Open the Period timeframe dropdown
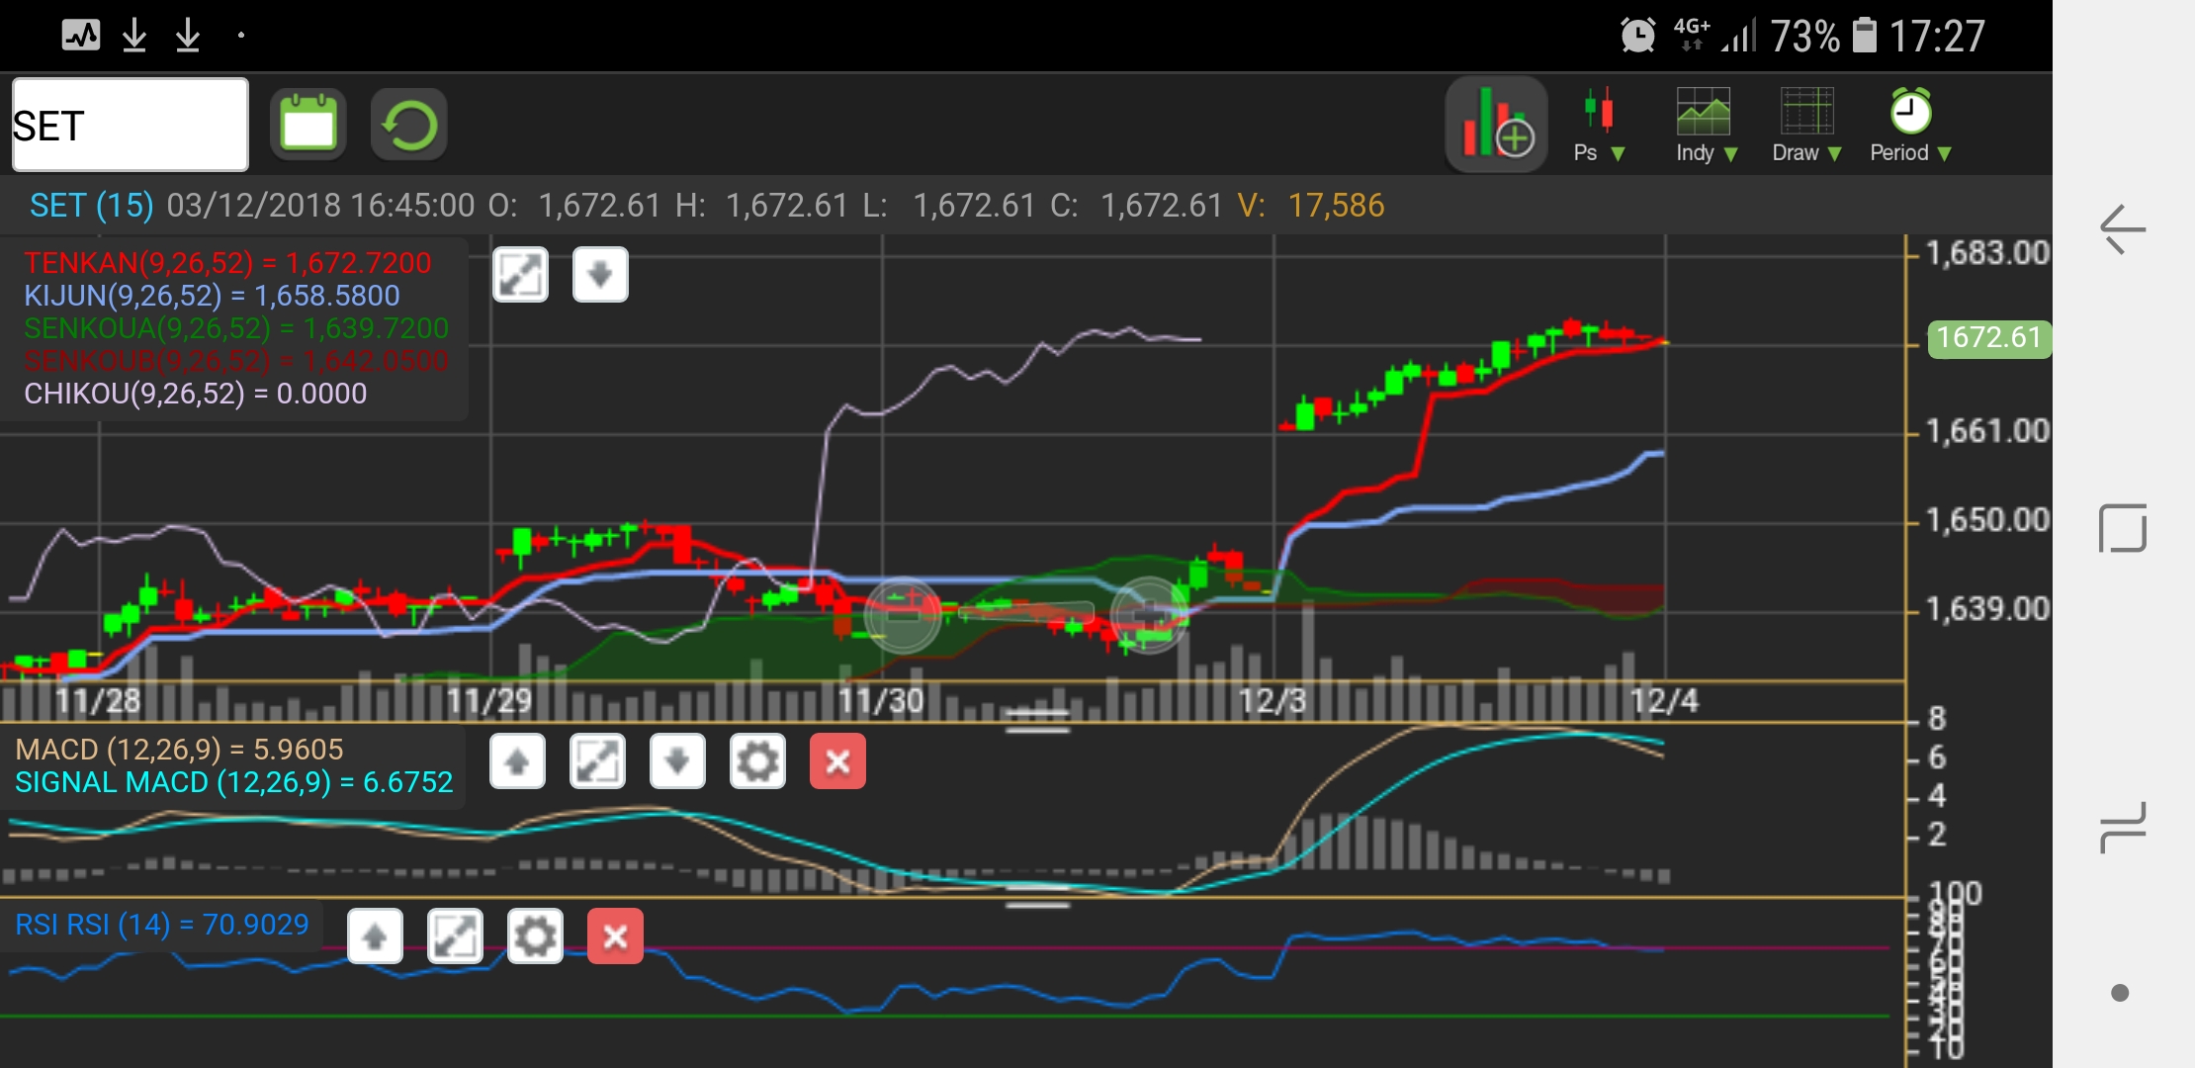This screenshot has width=2195, height=1068. (x=1910, y=125)
